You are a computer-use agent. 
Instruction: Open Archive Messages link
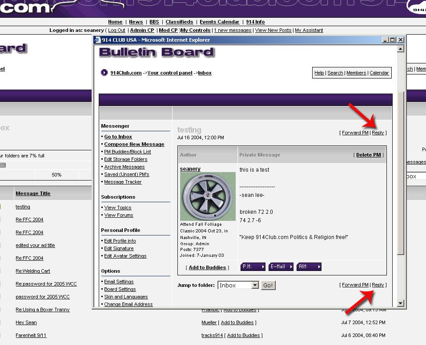[125, 167]
